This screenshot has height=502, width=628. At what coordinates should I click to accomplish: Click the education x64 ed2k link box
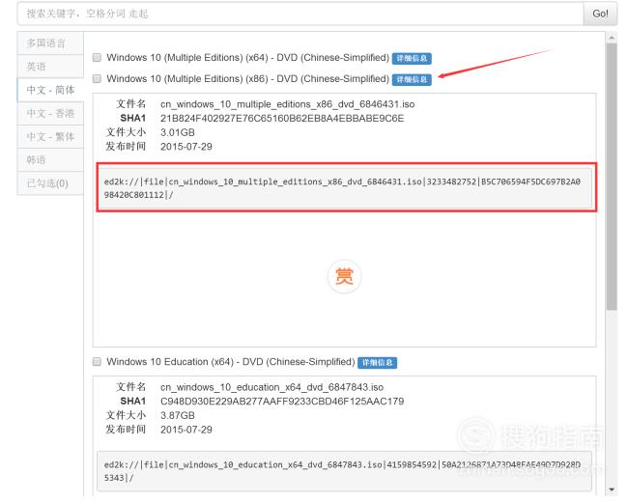(x=345, y=471)
